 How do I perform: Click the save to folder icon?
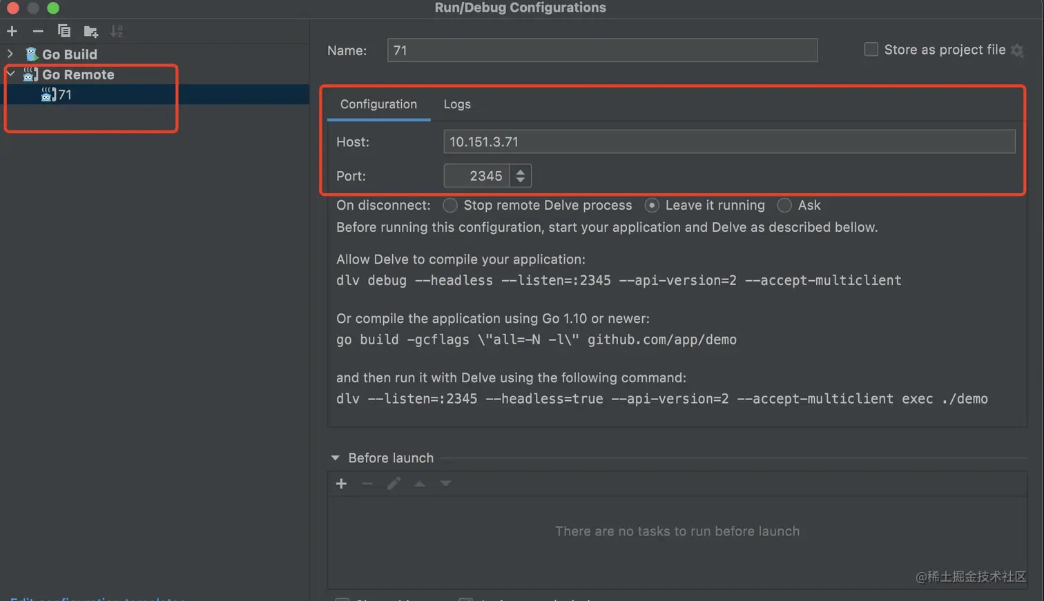[x=90, y=31]
